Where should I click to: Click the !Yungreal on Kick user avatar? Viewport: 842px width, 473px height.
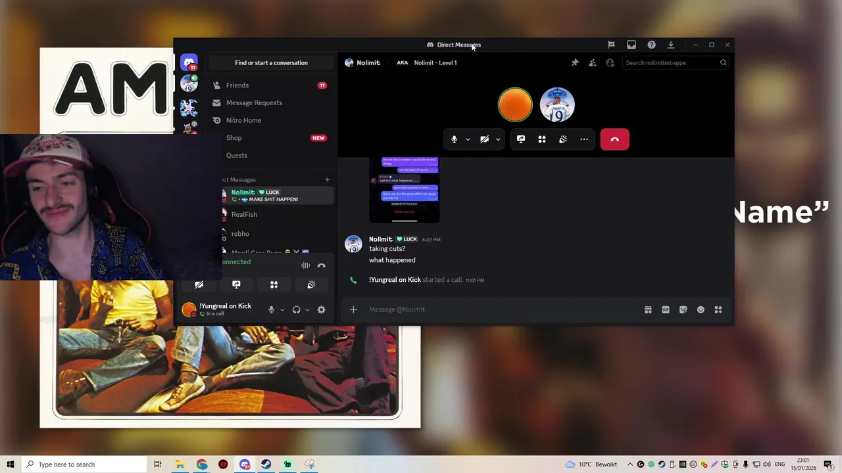click(x=189, y=309)
